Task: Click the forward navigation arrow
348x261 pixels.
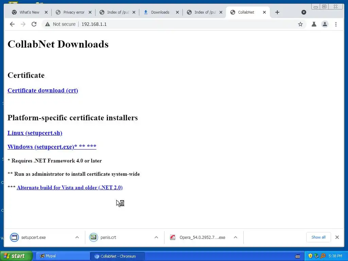Action: (23, 24)
